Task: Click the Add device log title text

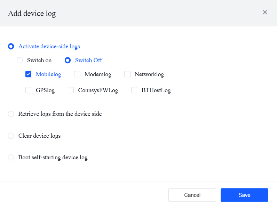Action: pyautogui.click(x=32, y=14)
